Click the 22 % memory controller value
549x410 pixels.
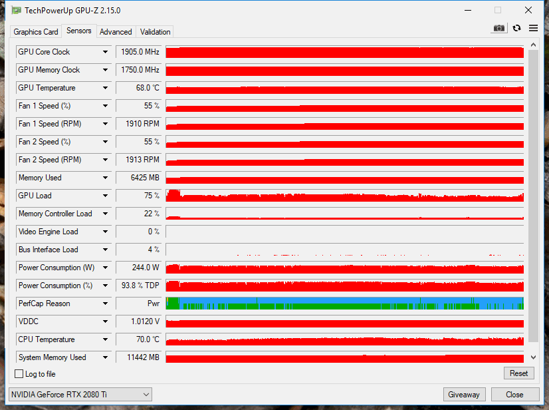point(139,214)
